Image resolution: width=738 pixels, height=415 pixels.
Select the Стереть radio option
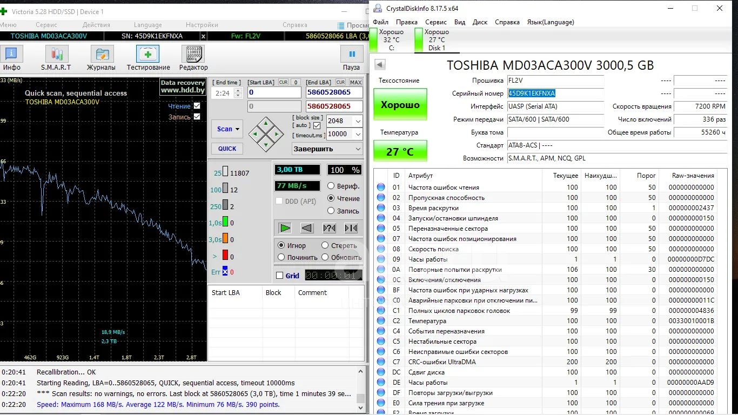325,245
